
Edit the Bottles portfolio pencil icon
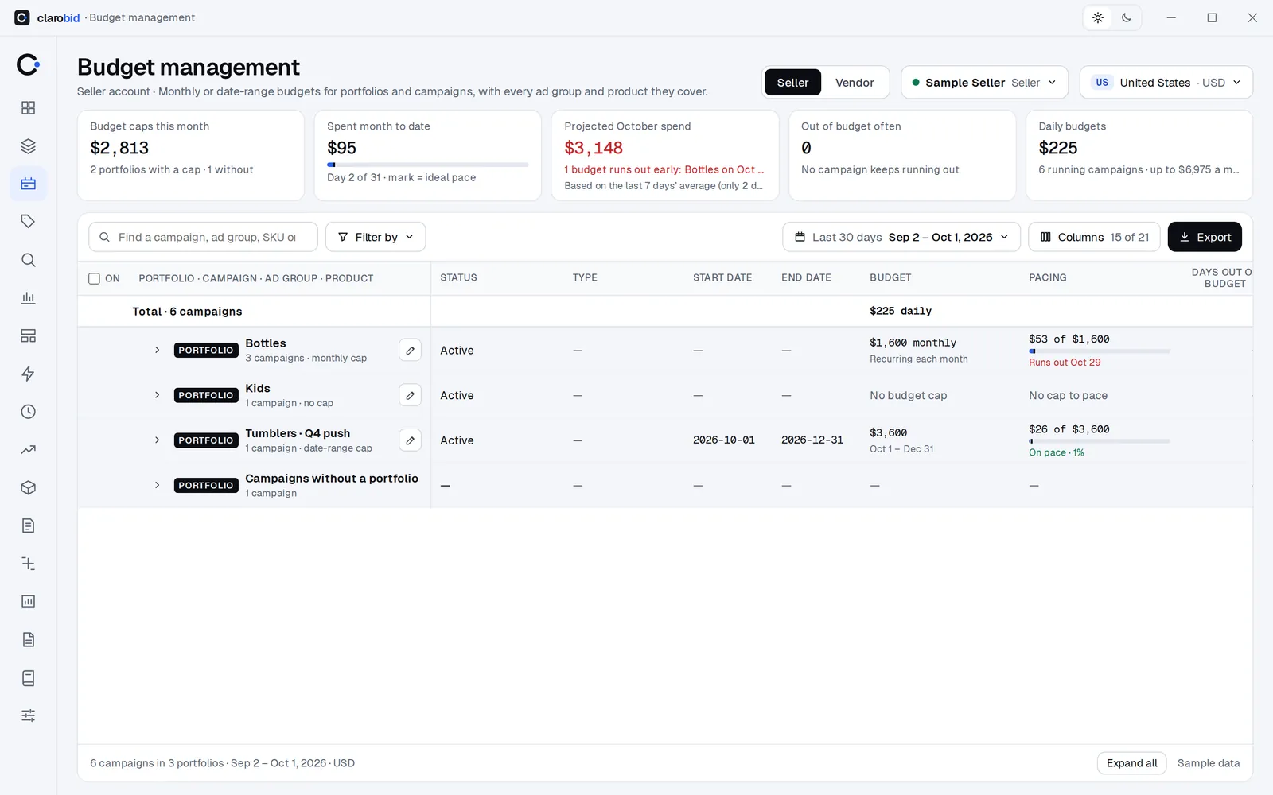(410, 350)
